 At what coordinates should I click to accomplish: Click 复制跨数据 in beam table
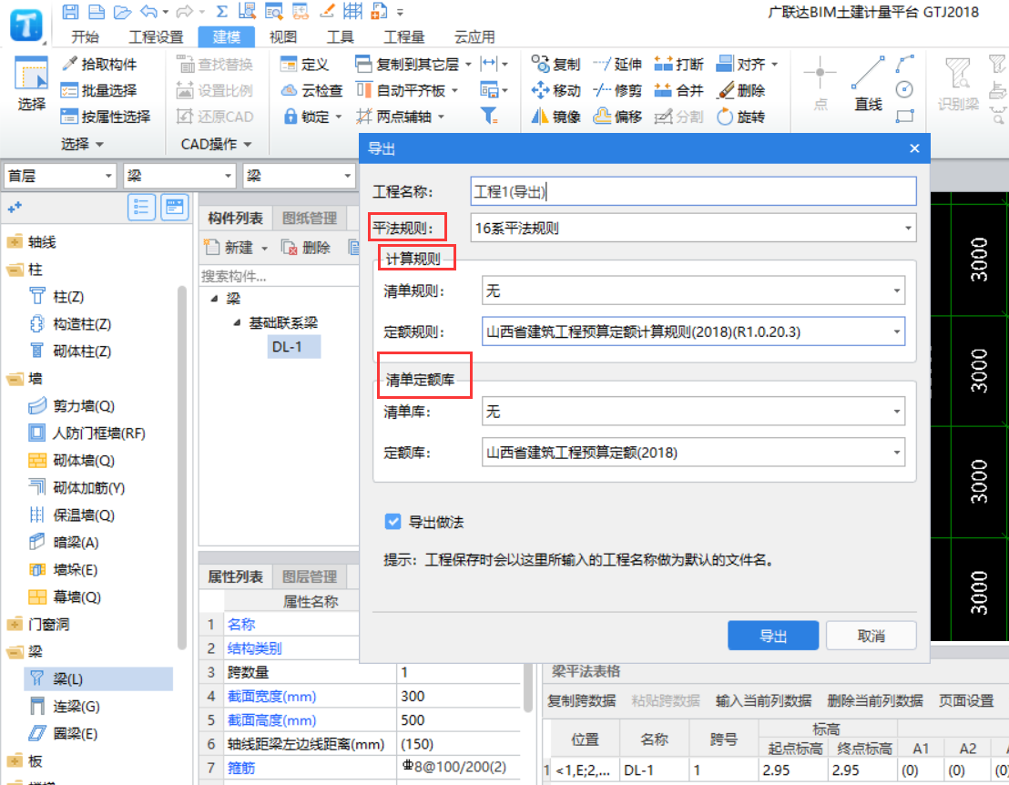(581, 700)
